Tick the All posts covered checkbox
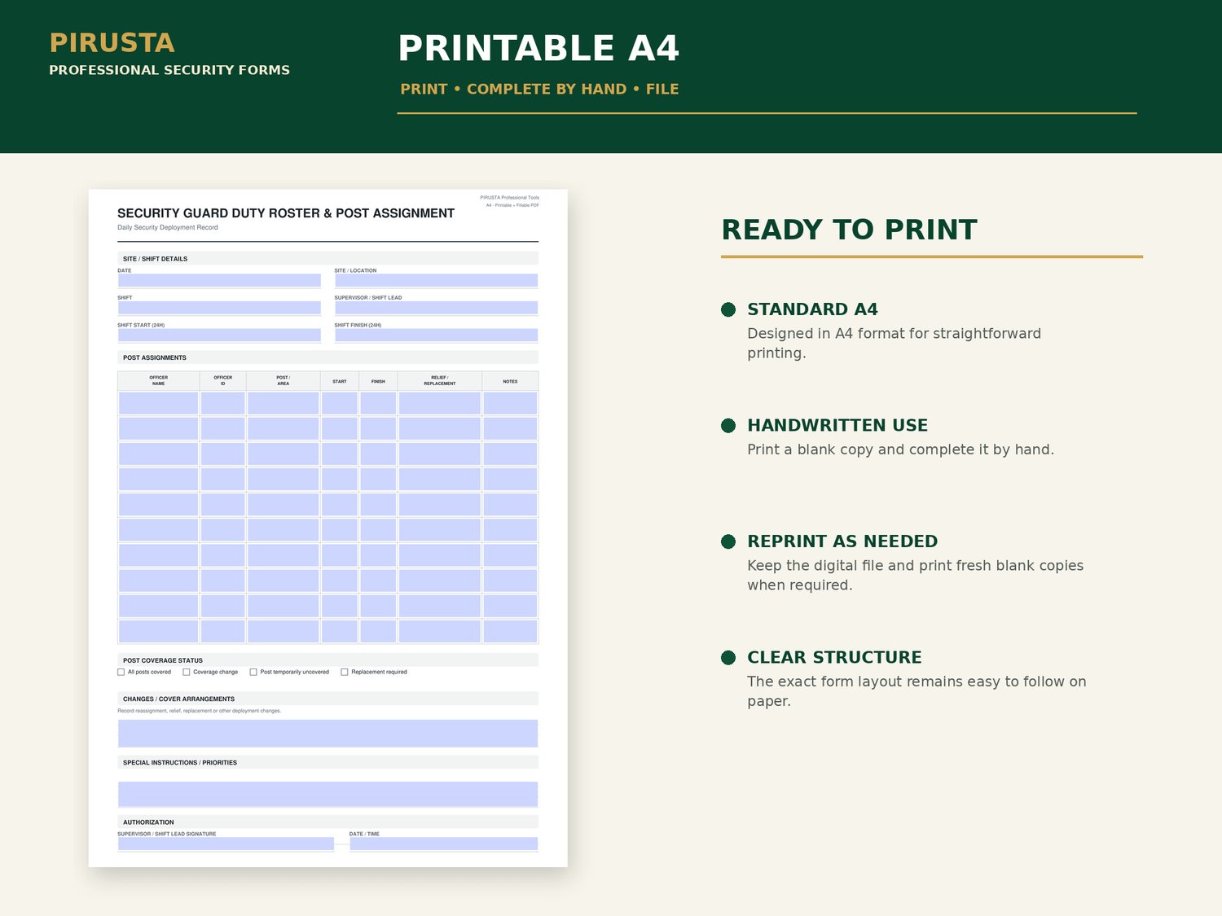 click(x=121, y=672)
